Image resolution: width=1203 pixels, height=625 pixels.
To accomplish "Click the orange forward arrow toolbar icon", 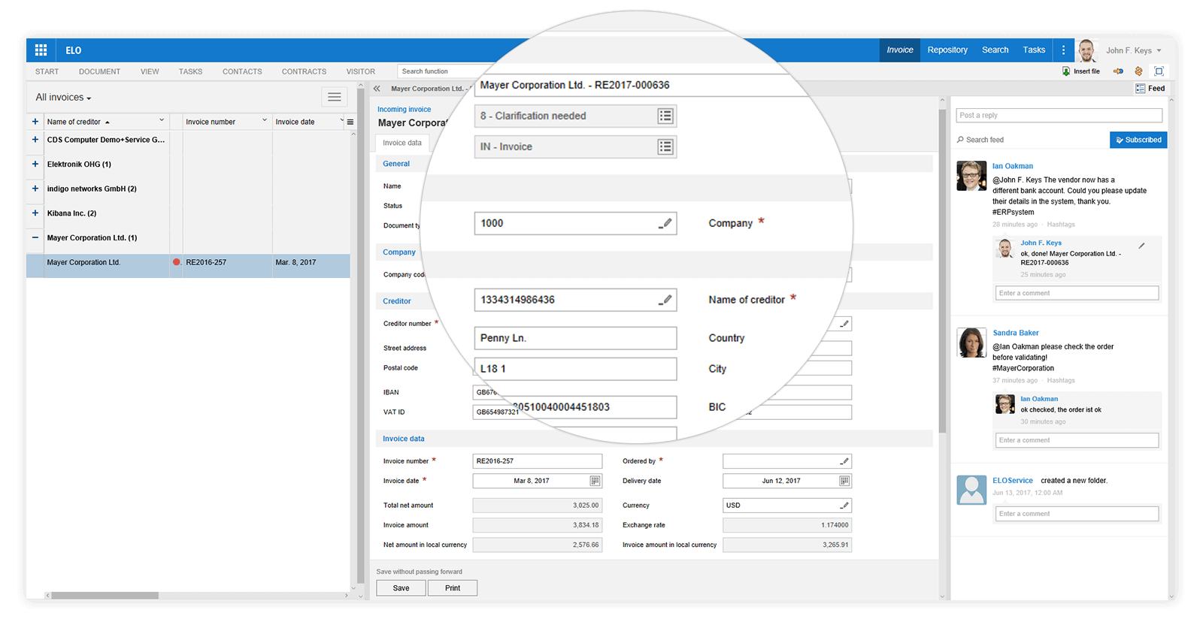I will [1118, 71].
